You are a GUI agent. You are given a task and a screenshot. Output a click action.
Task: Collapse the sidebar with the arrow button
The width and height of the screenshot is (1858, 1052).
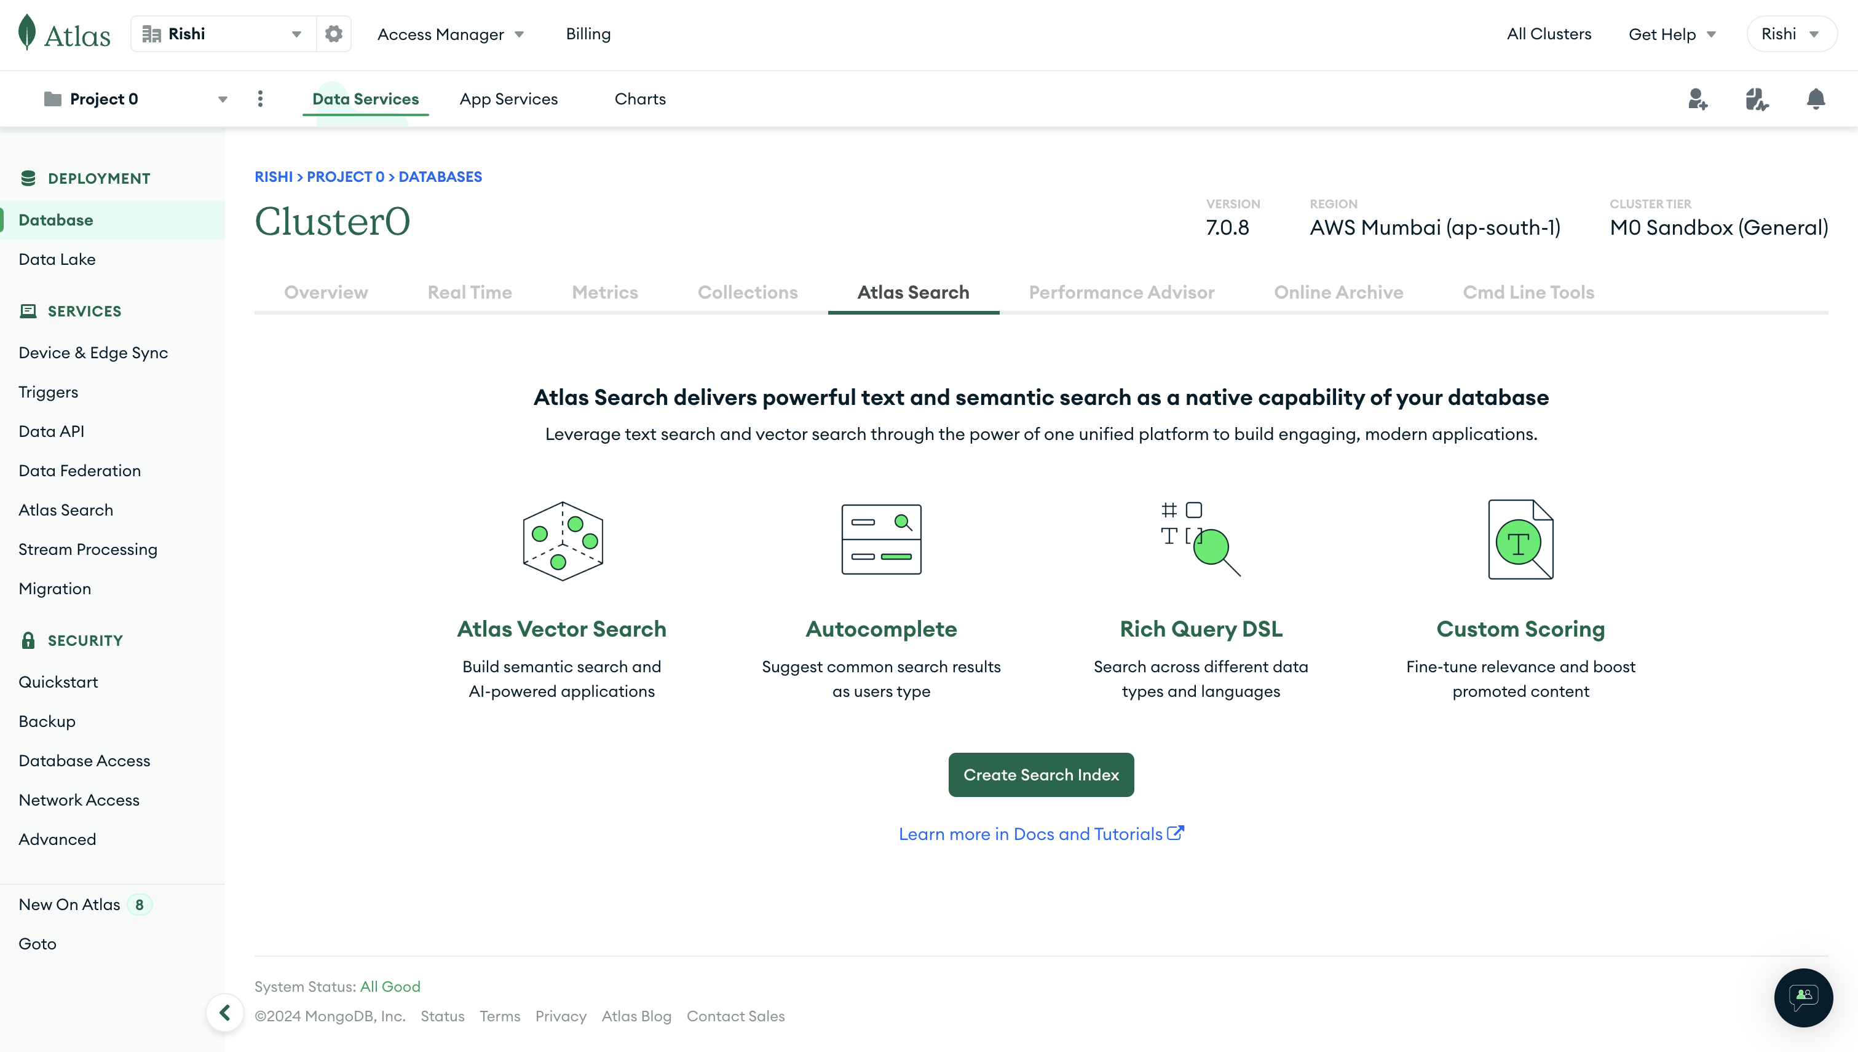pyautogui.click(x=225, y=1012)
